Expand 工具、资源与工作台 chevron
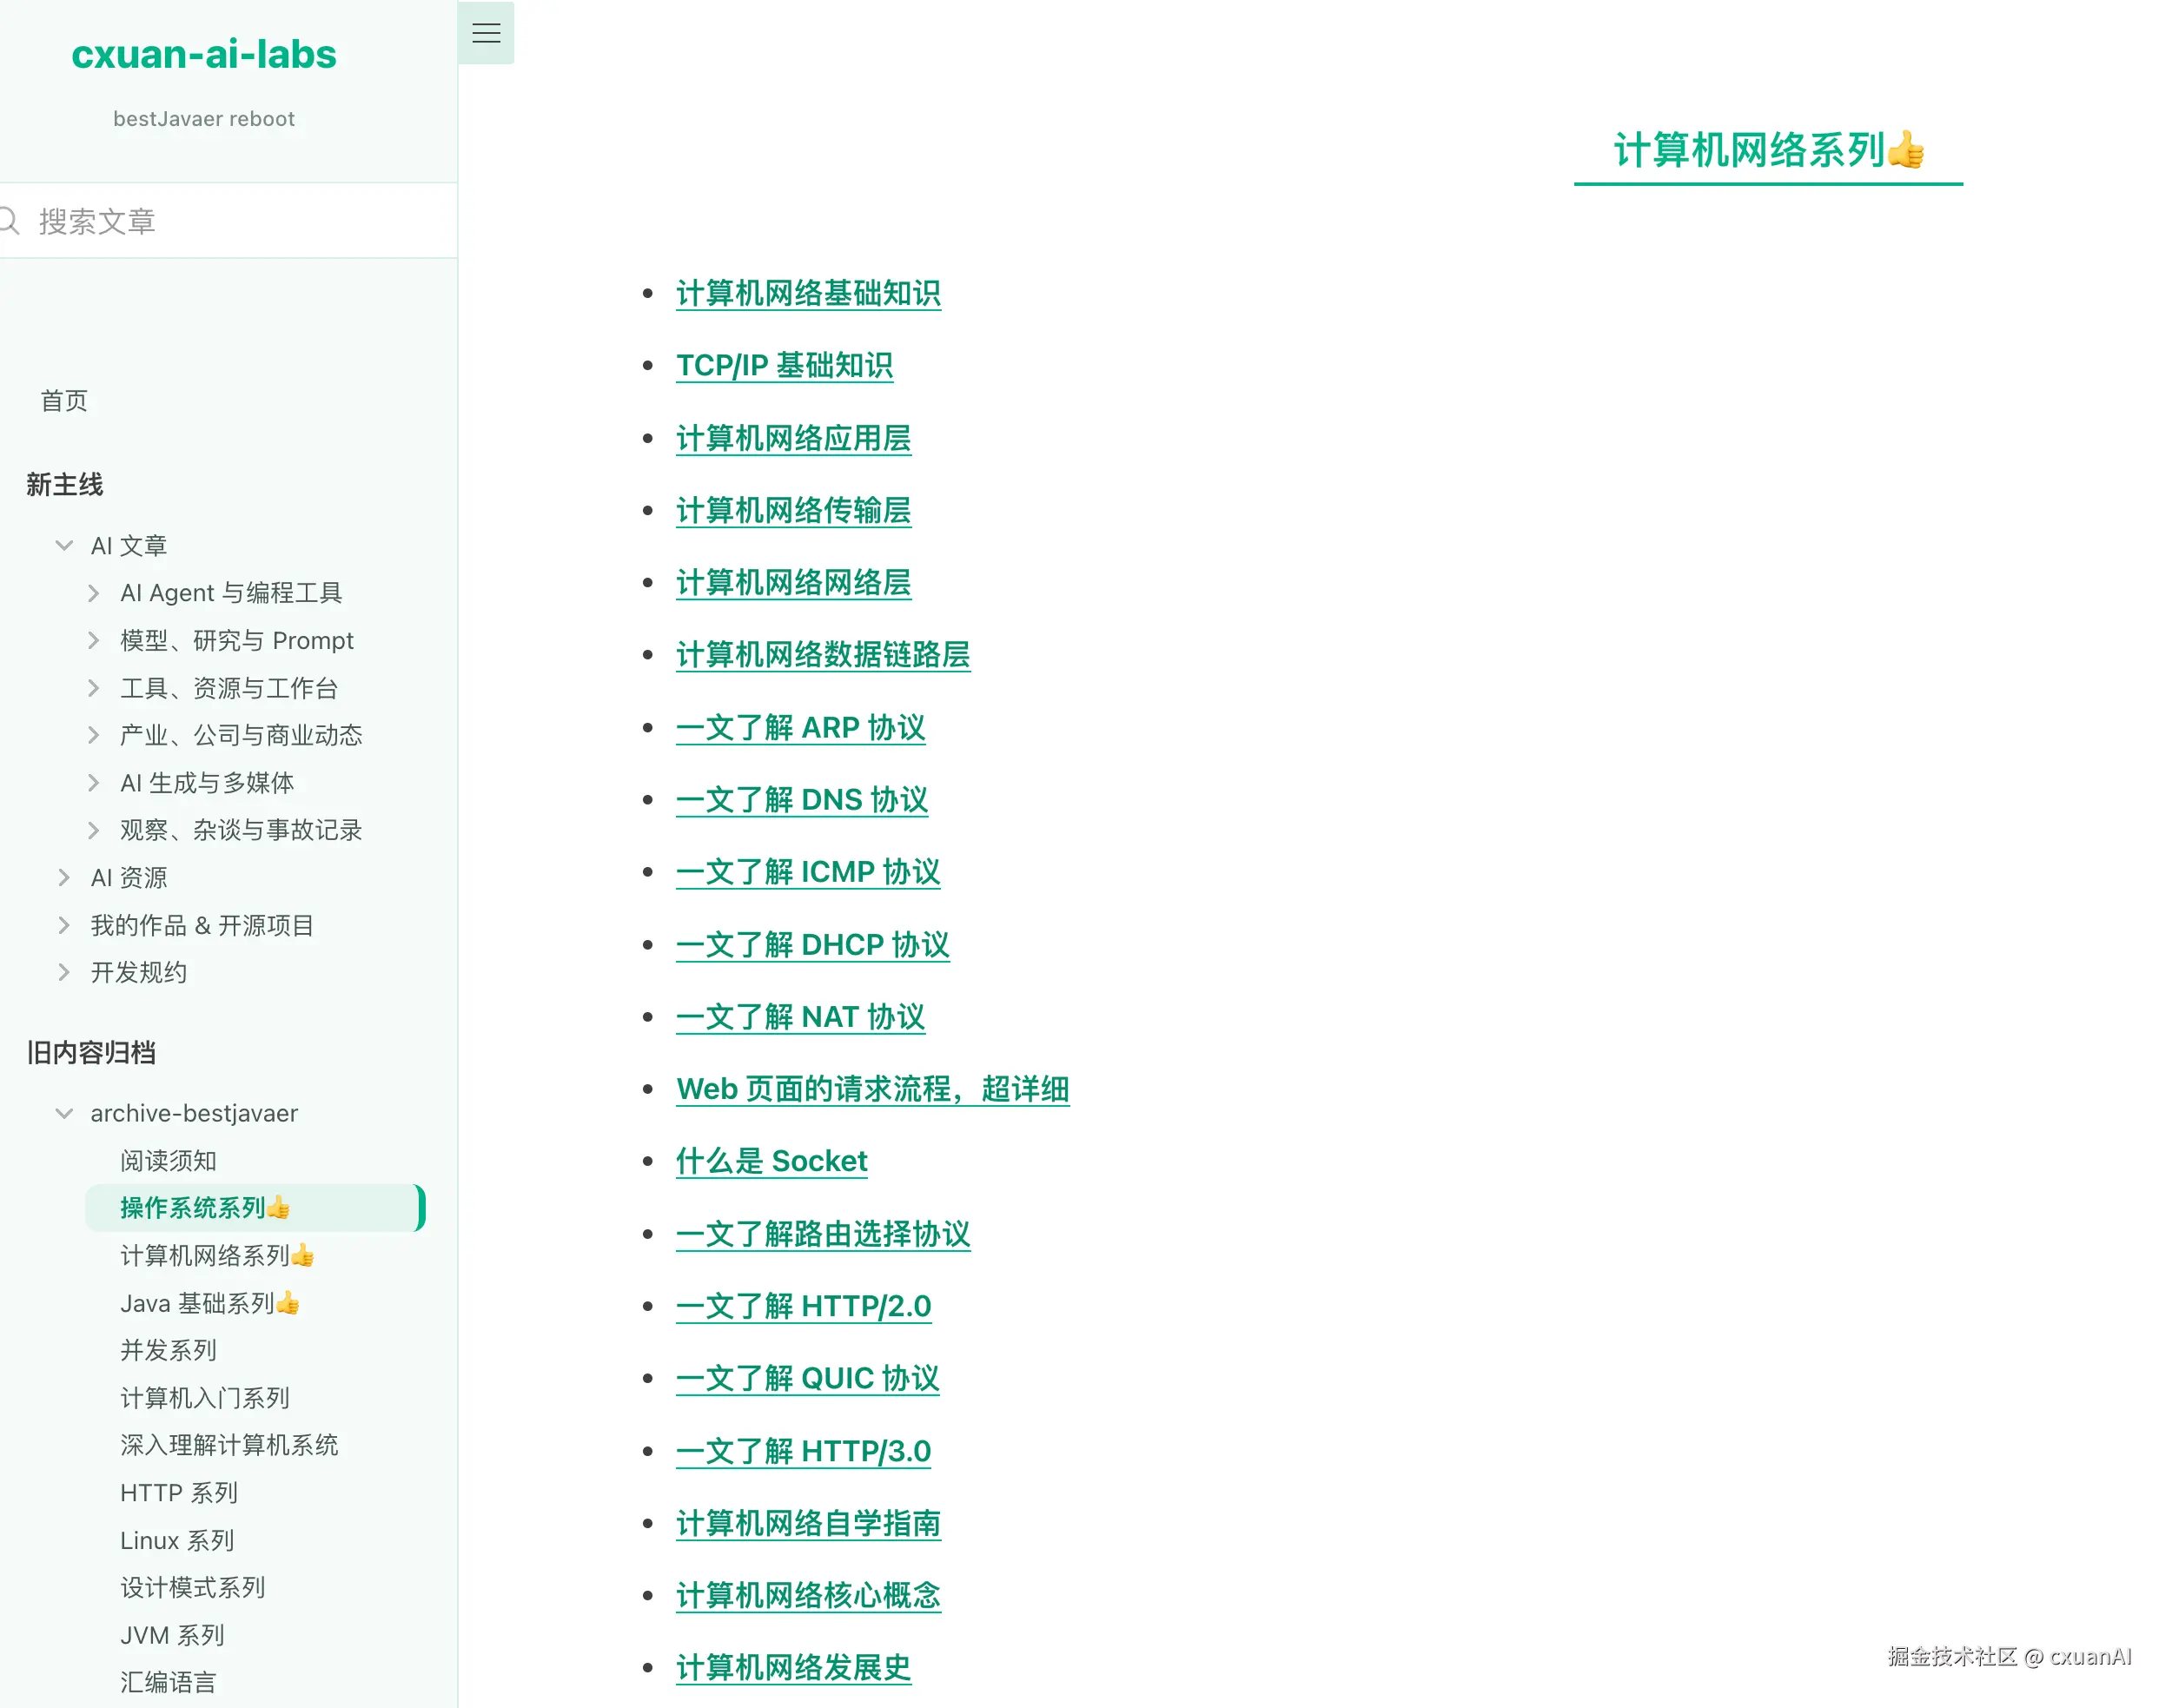Image resolution: width=2172 pixels, height=1708 pixels. pos(93,688)
